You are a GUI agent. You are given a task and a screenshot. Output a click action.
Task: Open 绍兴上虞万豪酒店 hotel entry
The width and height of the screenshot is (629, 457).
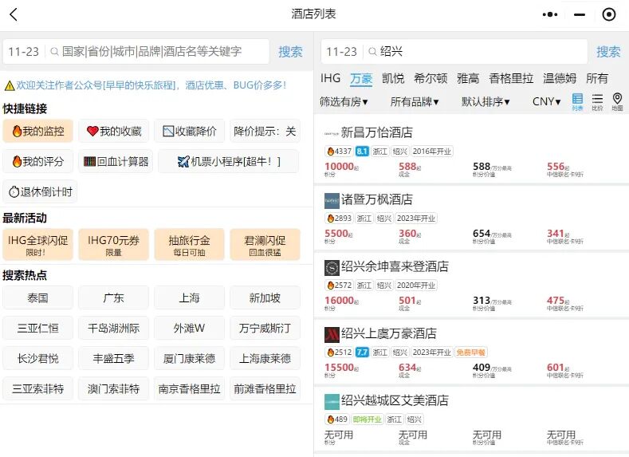[x=471, y=351]
